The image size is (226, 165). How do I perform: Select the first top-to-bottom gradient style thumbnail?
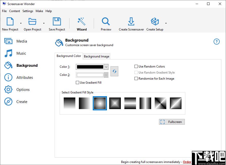70,103
